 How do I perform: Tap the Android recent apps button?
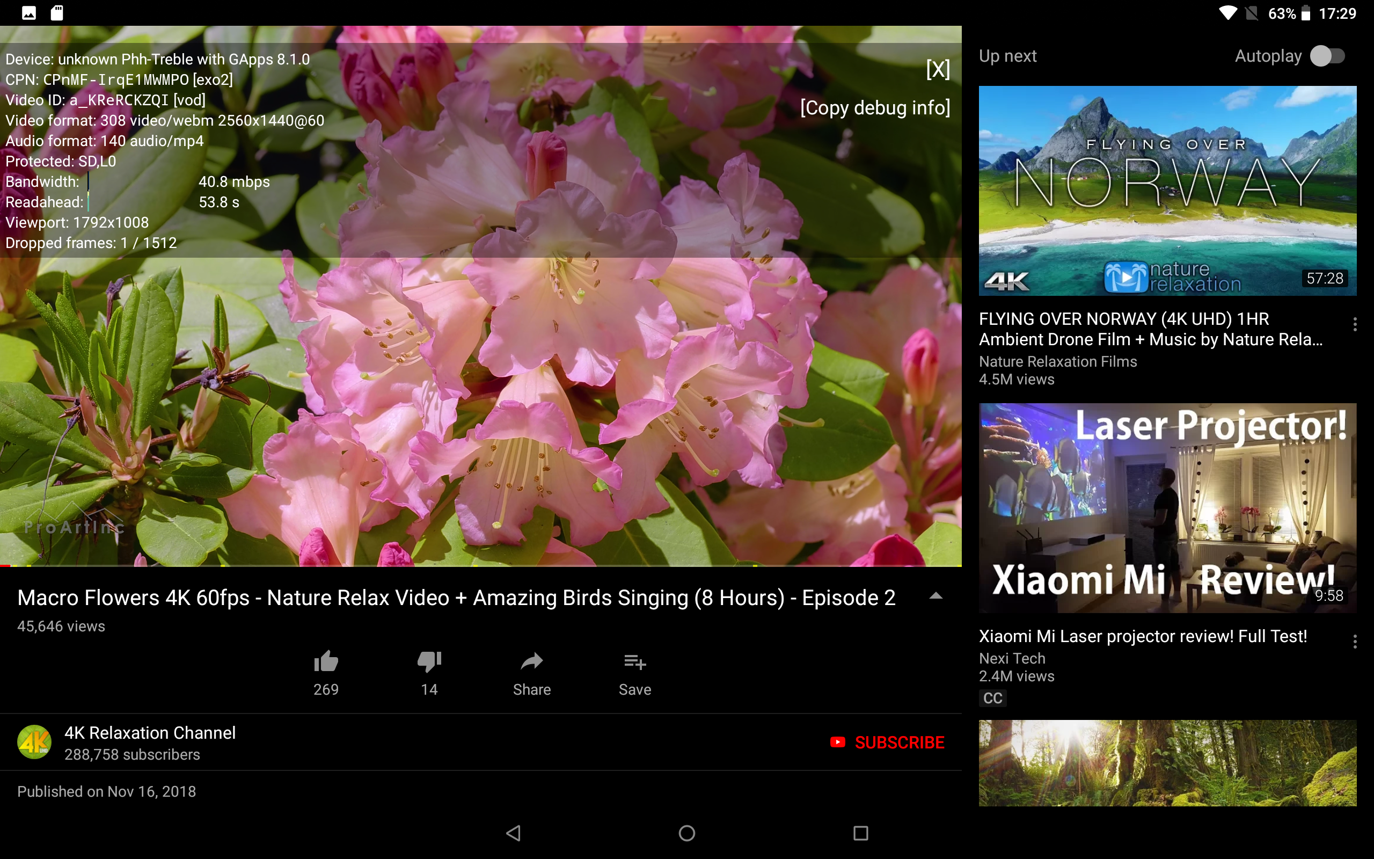coord(861,833)
